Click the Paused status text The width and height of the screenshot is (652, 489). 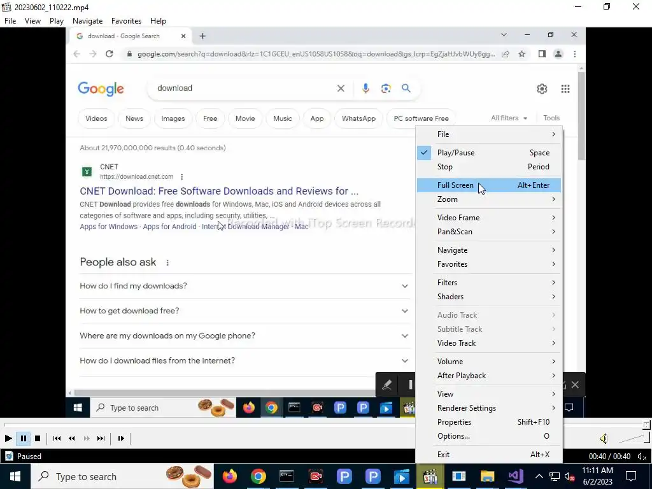[x=29, y=457]
